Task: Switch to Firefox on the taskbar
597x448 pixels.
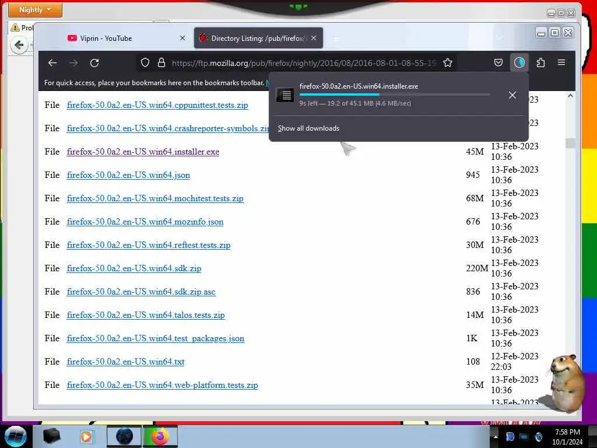Action: [x=160, y=436]
